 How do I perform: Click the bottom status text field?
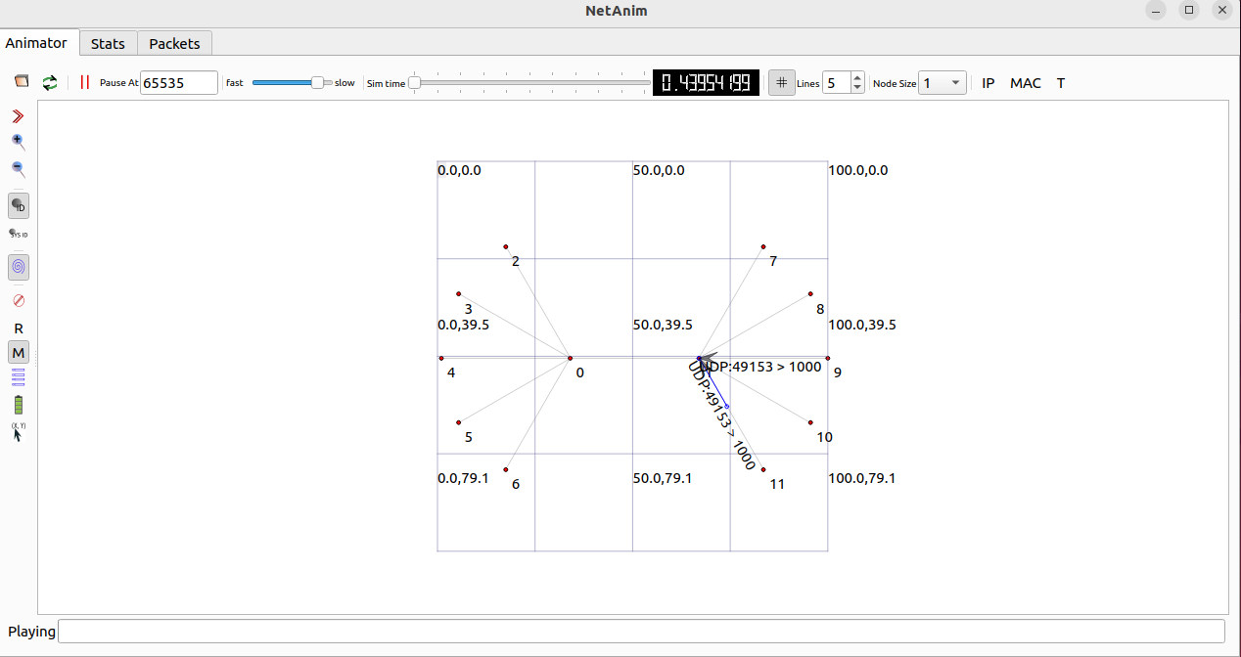pyautogui.click(x=641, y=632)
